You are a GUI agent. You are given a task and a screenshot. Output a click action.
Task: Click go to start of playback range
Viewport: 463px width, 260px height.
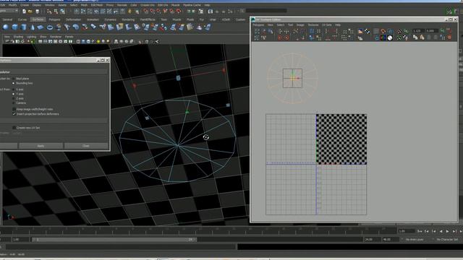point(420,231)
